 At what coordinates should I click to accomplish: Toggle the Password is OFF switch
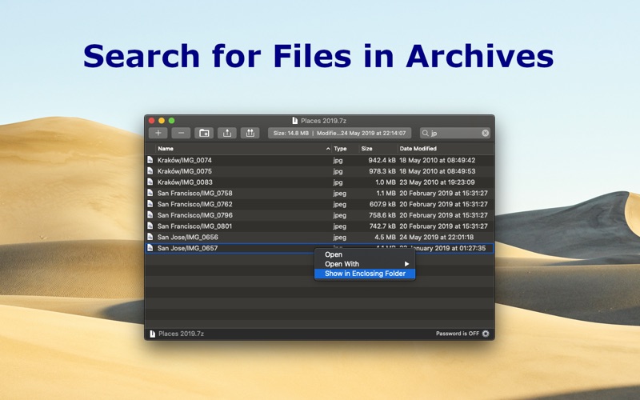pos(486,334)
